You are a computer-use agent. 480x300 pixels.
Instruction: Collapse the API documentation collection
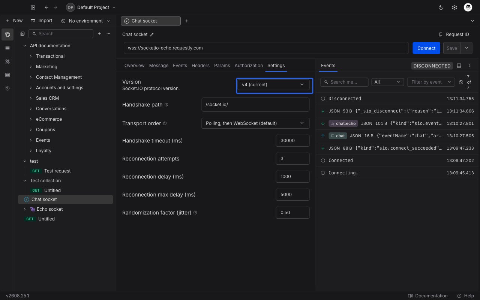[x=25, y=46]
